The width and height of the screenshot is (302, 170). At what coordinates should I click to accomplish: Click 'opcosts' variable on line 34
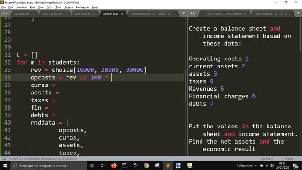(x=43, y=77)
